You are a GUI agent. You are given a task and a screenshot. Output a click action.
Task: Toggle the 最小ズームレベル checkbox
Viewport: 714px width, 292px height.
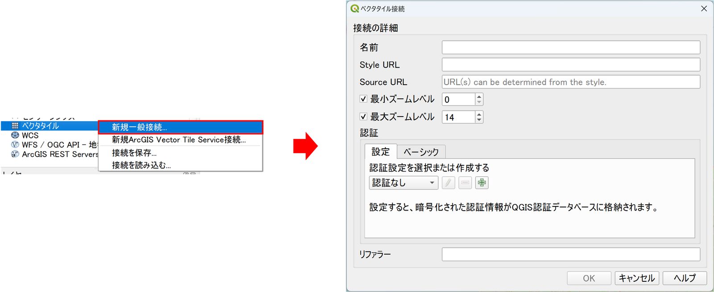[x=363, y=99]
